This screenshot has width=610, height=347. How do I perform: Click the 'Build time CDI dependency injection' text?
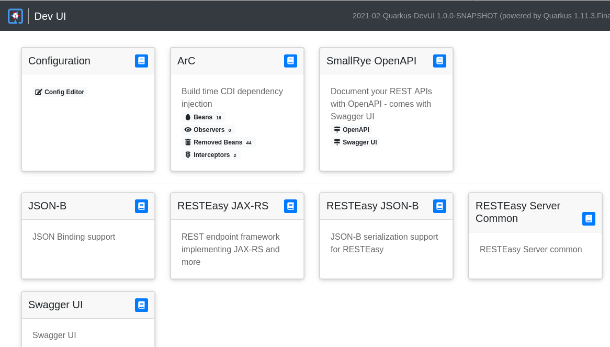point(232,97)
